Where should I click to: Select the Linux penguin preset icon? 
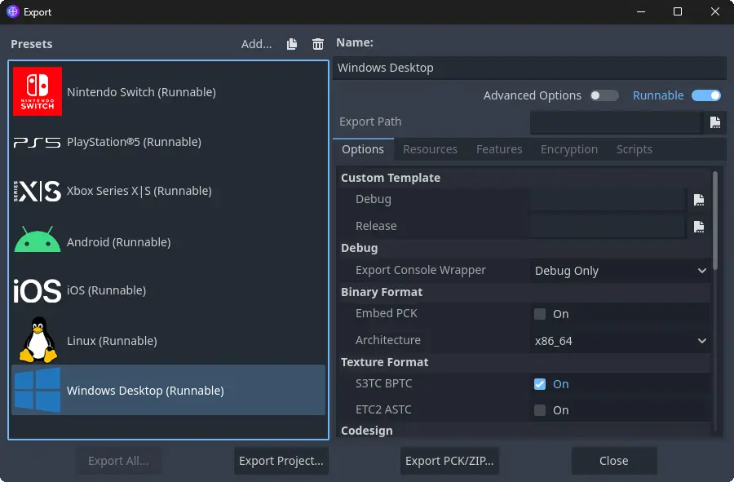(38, 340)
